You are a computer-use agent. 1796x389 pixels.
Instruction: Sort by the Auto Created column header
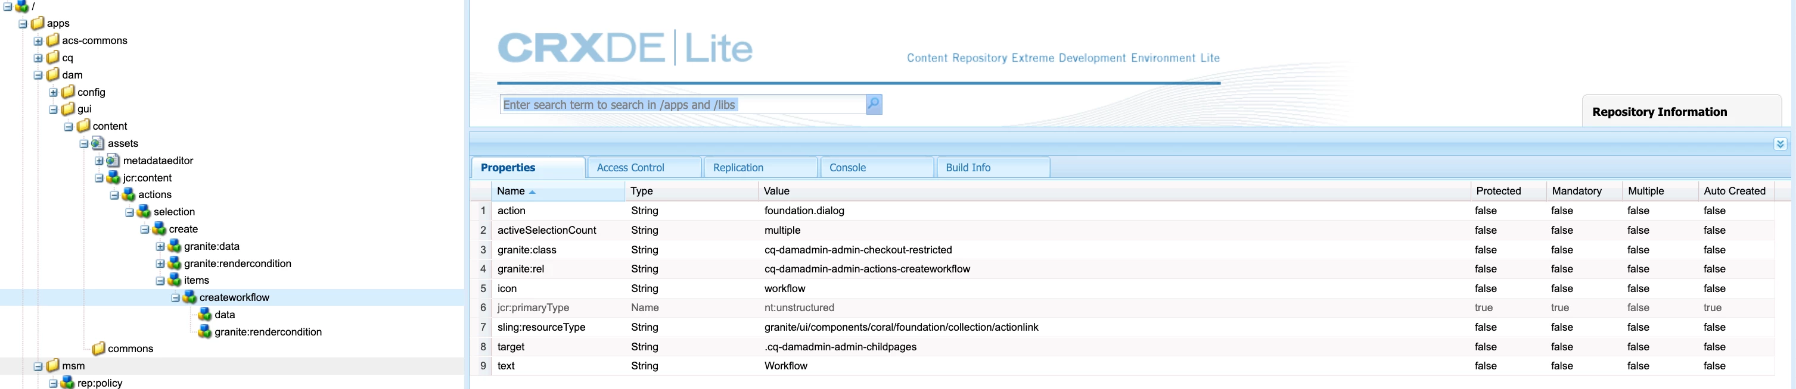point(1735,191)
